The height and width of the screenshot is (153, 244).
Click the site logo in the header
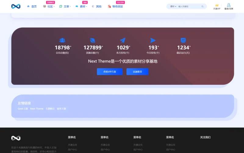pos(16,6)
